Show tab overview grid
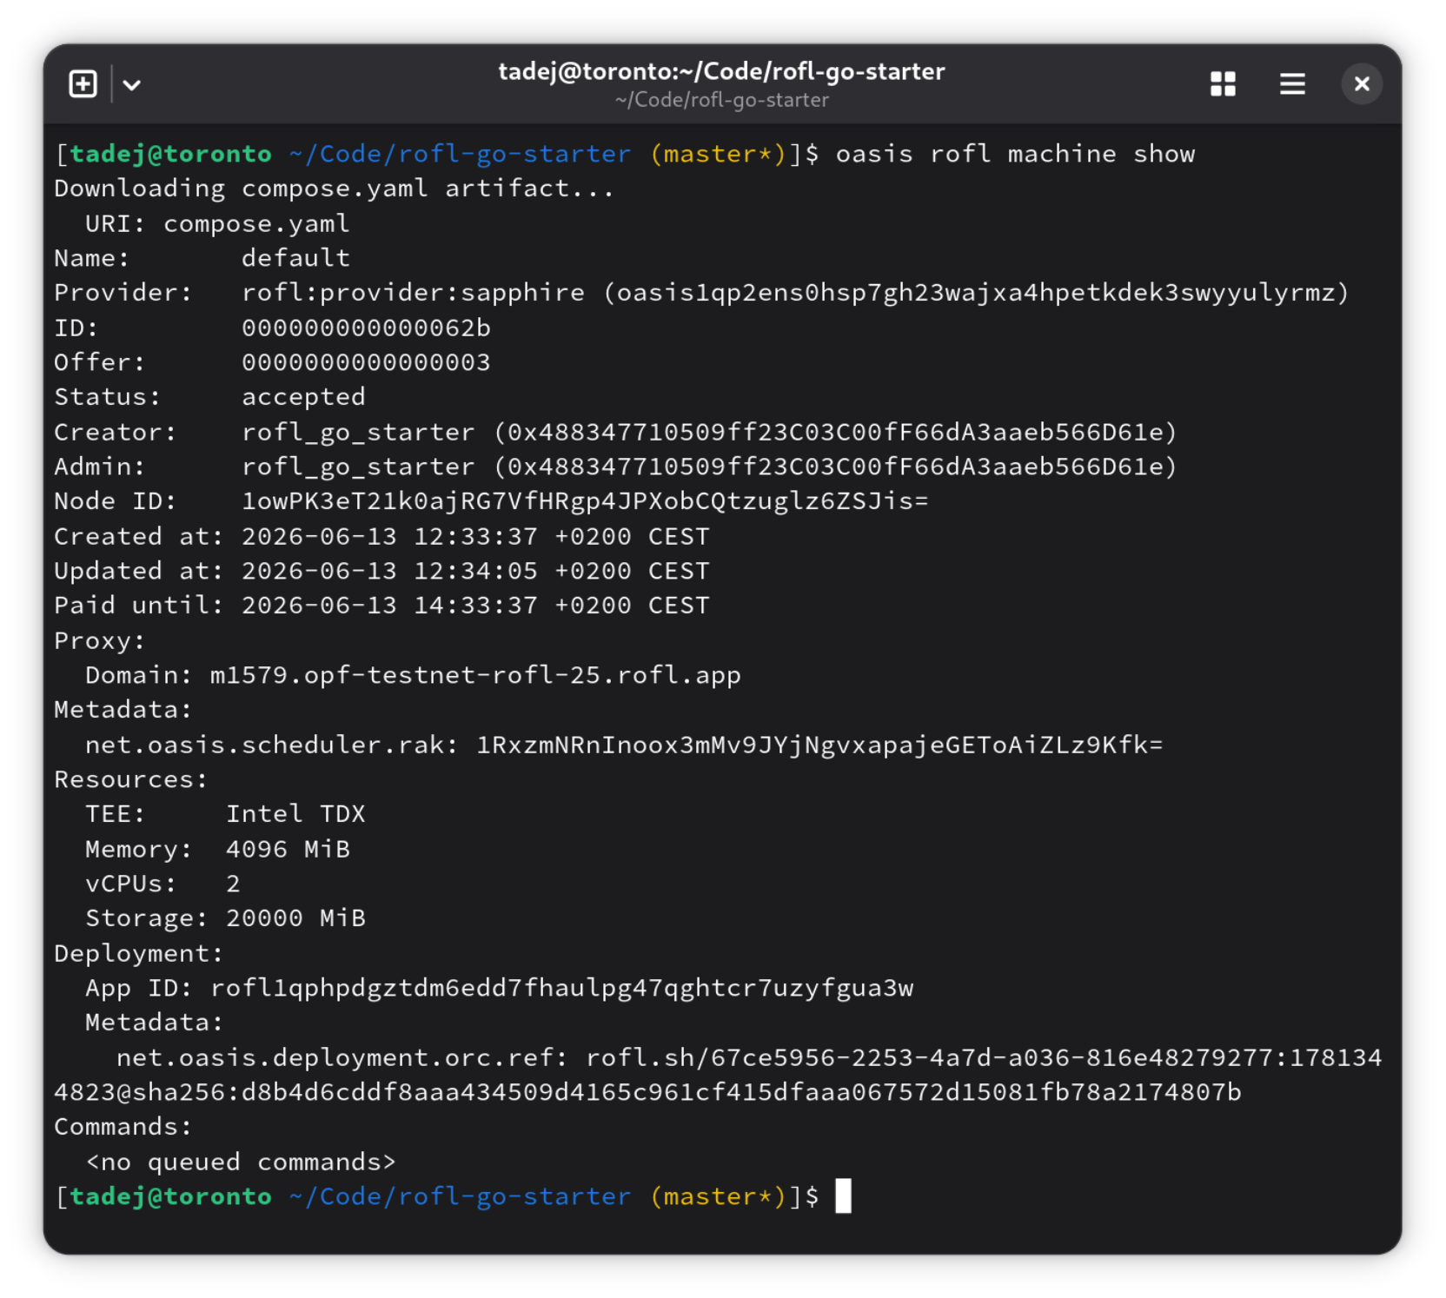 pos(1223,84)
